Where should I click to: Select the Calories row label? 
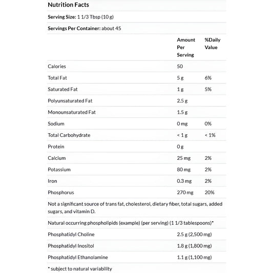pos(57,67)
